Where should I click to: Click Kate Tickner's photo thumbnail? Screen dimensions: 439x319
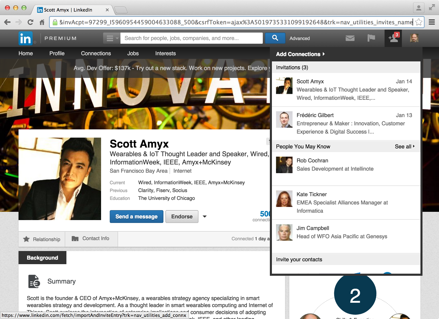coord(284,199)
